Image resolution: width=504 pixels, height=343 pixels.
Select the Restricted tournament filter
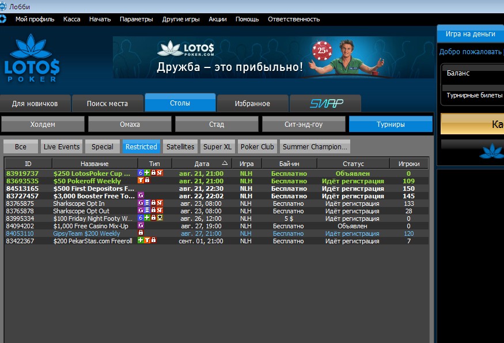(141, 147)
